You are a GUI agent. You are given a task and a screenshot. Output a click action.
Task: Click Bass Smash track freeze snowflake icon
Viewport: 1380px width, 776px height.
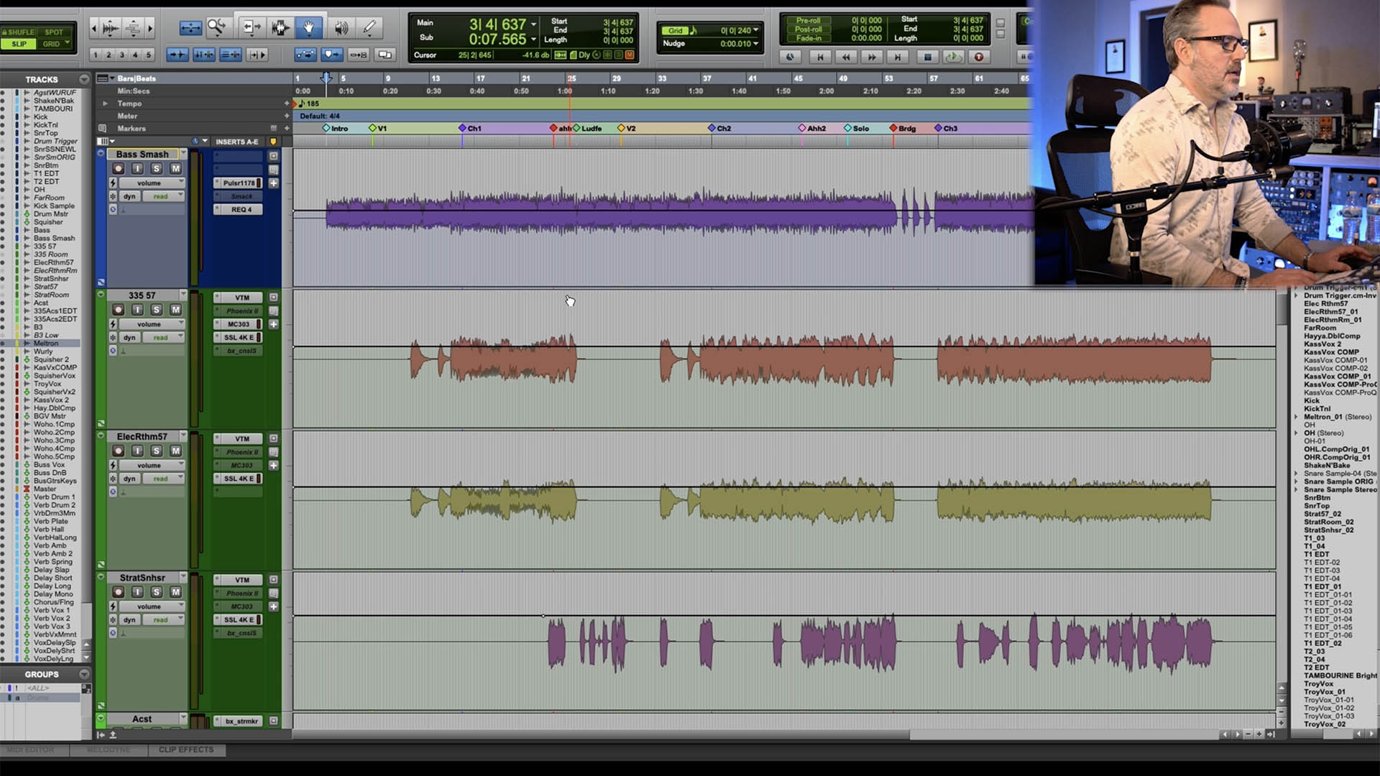[113, 196]
